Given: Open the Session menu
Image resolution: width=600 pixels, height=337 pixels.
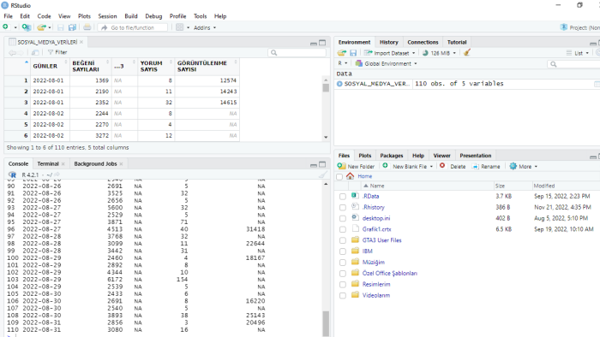Looking at the screenshot, I should [107, 16].
